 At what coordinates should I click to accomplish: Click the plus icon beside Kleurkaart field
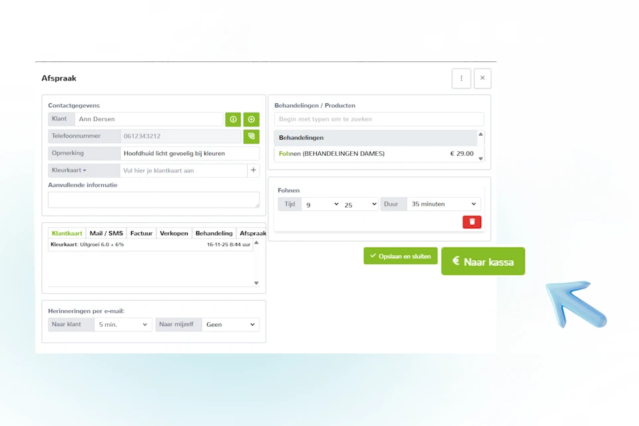[x=254, y=170]
